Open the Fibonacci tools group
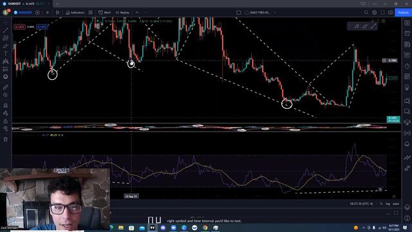This screenshot has width=412, height=232. coord(6,38)
